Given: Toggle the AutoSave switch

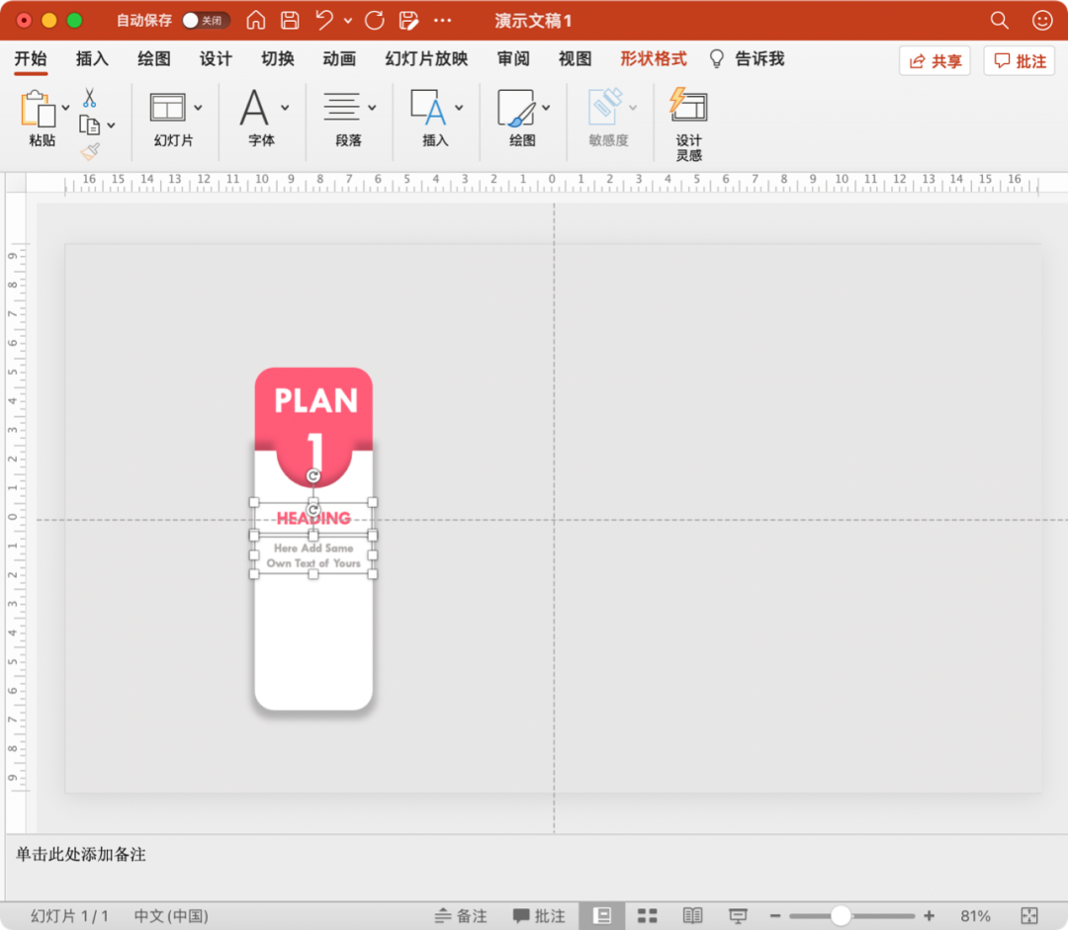Looking at the screenshot, I should 206,21.
